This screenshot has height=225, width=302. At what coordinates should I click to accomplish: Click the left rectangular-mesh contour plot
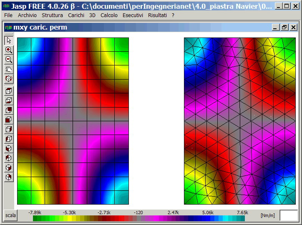(x=73, y=121)
